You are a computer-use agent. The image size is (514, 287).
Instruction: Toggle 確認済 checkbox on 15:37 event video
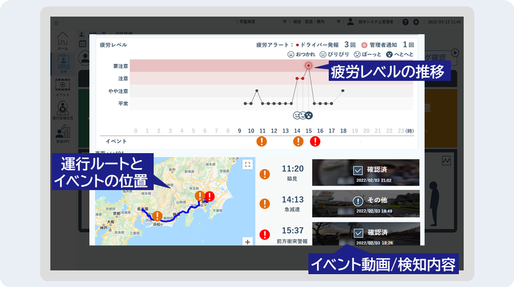tap(358, 233)
